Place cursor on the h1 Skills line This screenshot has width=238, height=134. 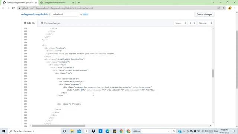54,51
